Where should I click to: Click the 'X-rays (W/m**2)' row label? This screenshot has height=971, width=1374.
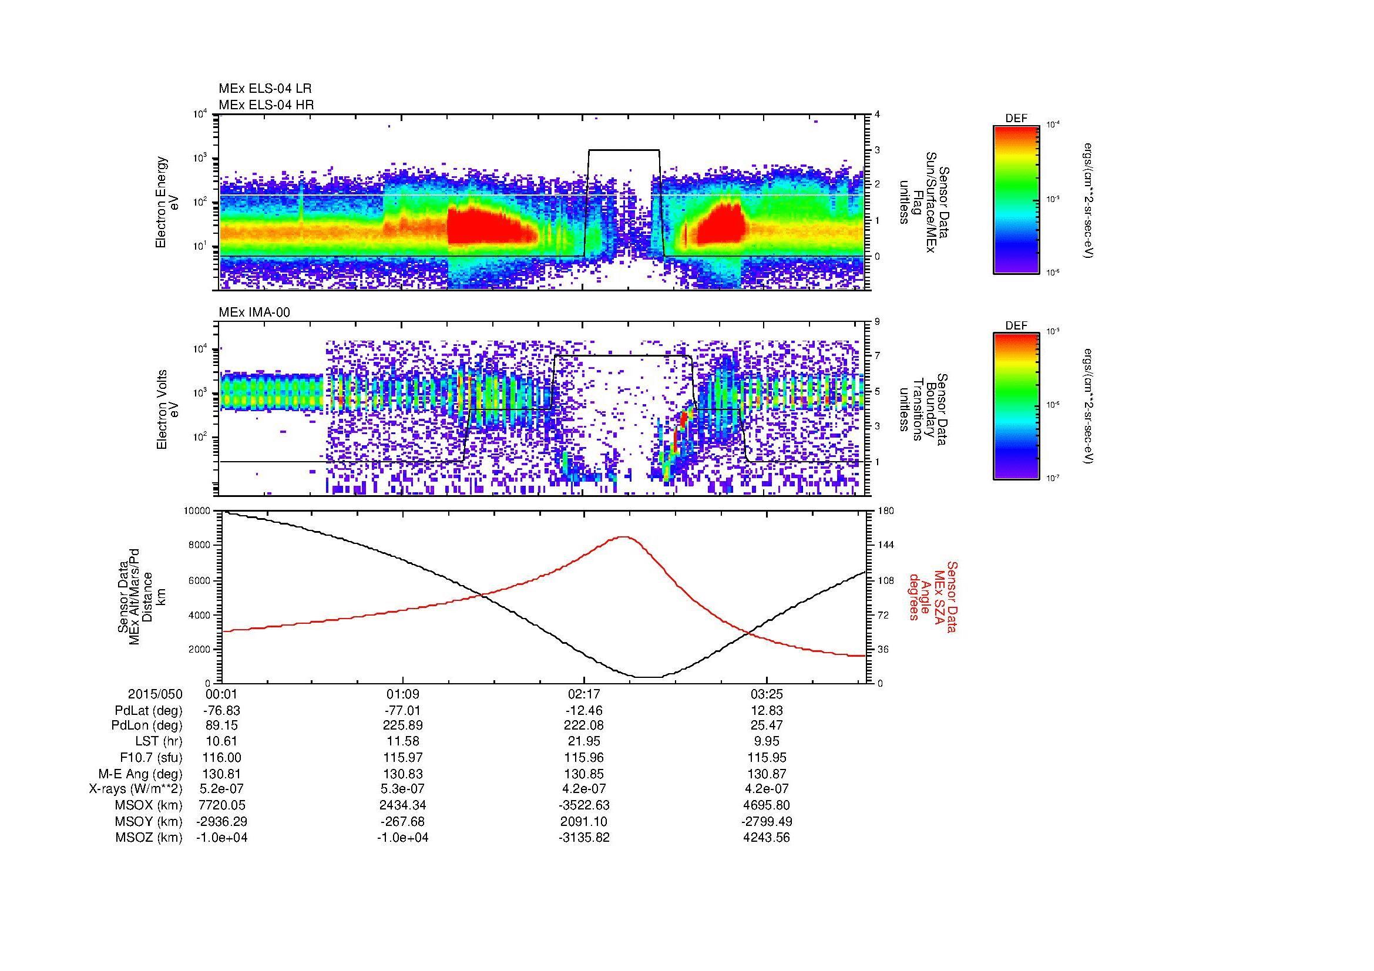[x=135, y=789]
